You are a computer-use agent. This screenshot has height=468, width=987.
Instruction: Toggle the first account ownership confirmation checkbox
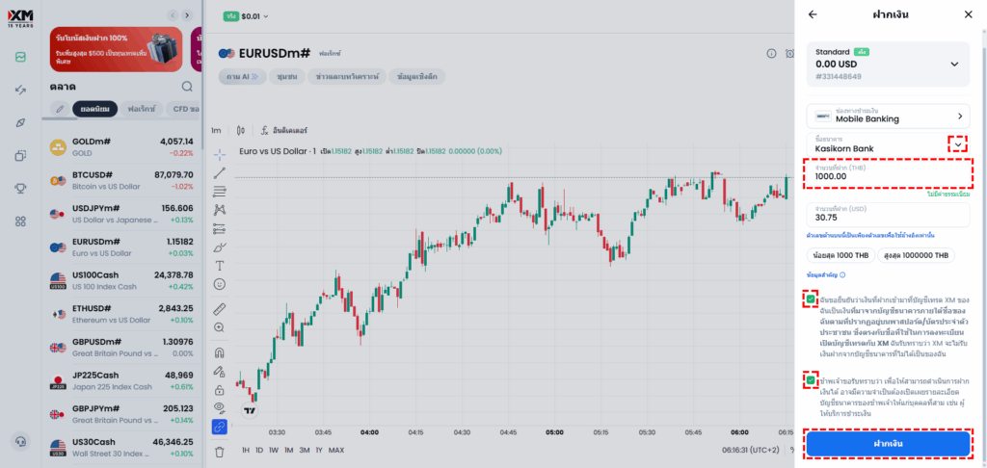[811, 299]
